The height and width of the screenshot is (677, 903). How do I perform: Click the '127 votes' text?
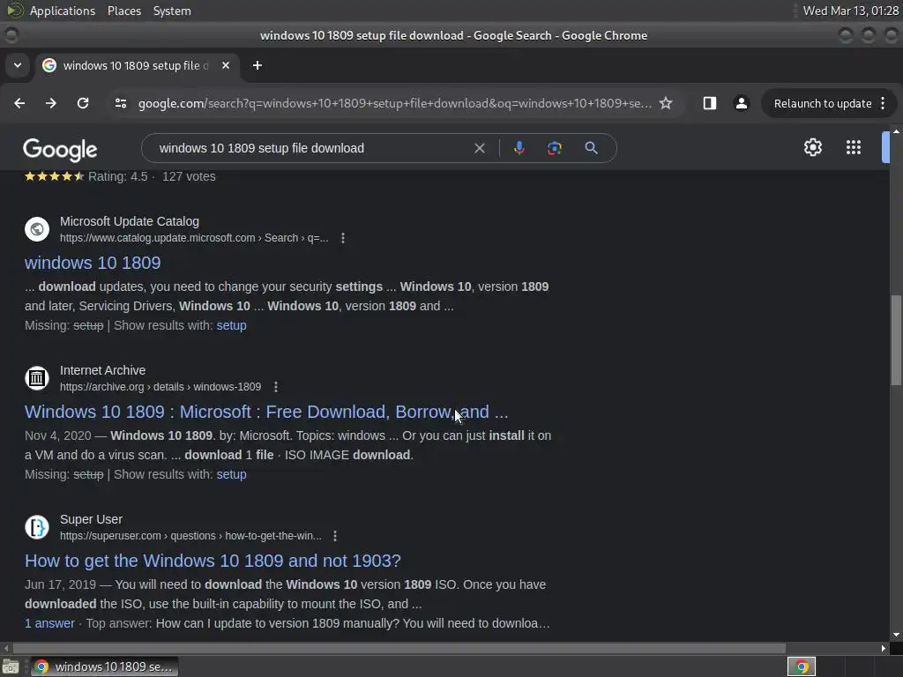(x=189, y=176)
